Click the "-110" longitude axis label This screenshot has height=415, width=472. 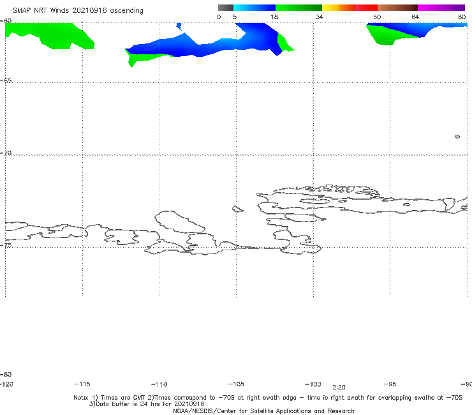coord(159,384)
